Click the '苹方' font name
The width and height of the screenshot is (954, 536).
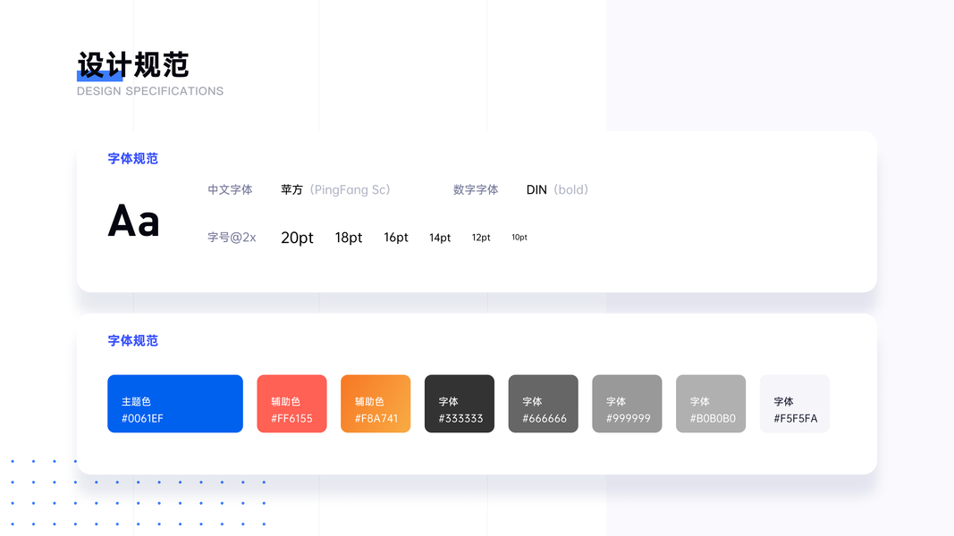(291, 189)
